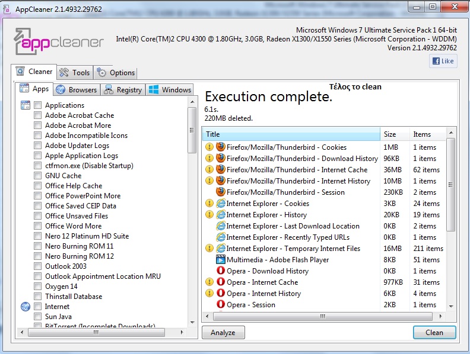The height and width of the screenshot is (354, 470).
Task: Click Firefox icon on Cookies row
Action: click(x=221, y=147)
